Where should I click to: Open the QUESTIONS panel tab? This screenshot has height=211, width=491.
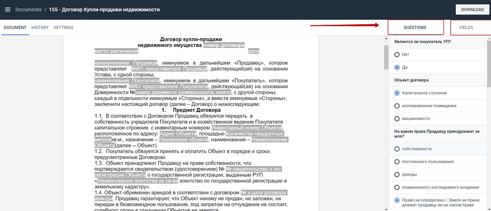415,28
